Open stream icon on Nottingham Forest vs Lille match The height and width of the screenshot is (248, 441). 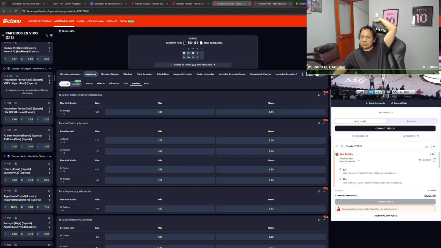(x=16, y=103)
